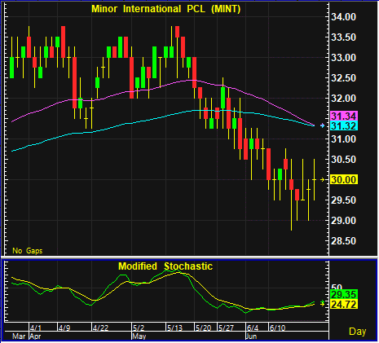This screenshot has width=379, height=343.
Task: Click the chart title Minor International PCL (MINT)
Action: coord(166,9)
